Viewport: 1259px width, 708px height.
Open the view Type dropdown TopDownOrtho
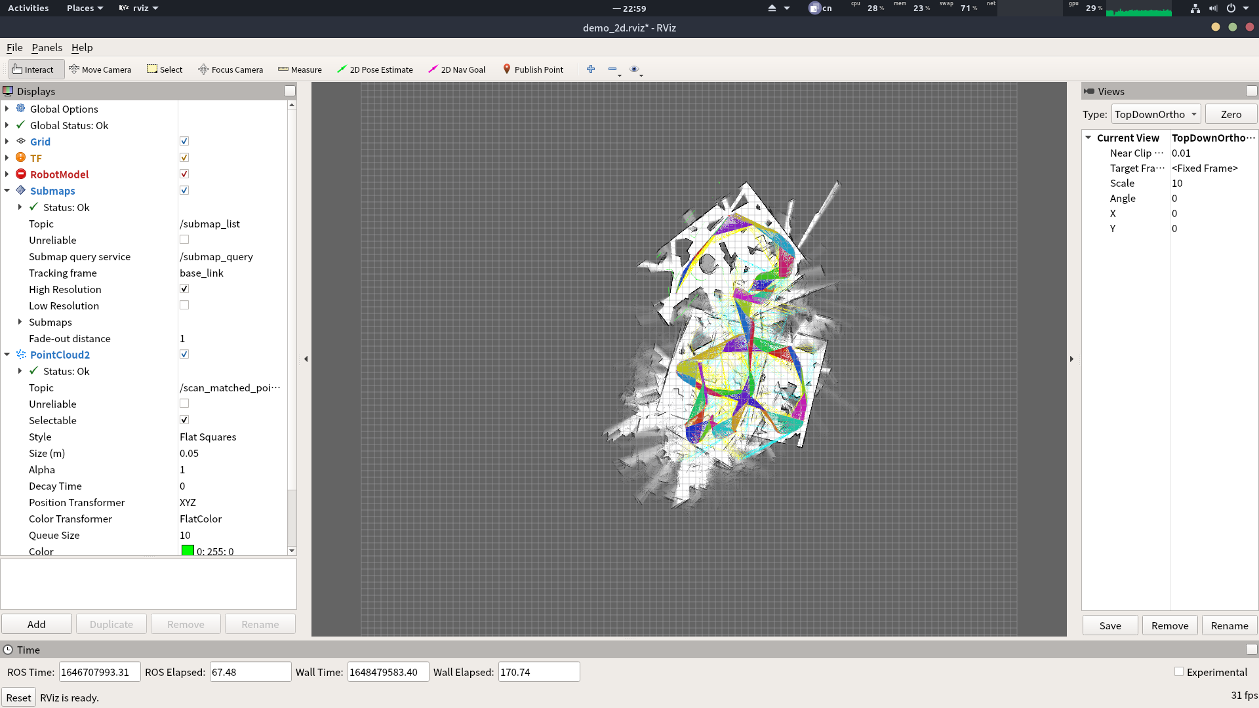tap(1155, 114)
